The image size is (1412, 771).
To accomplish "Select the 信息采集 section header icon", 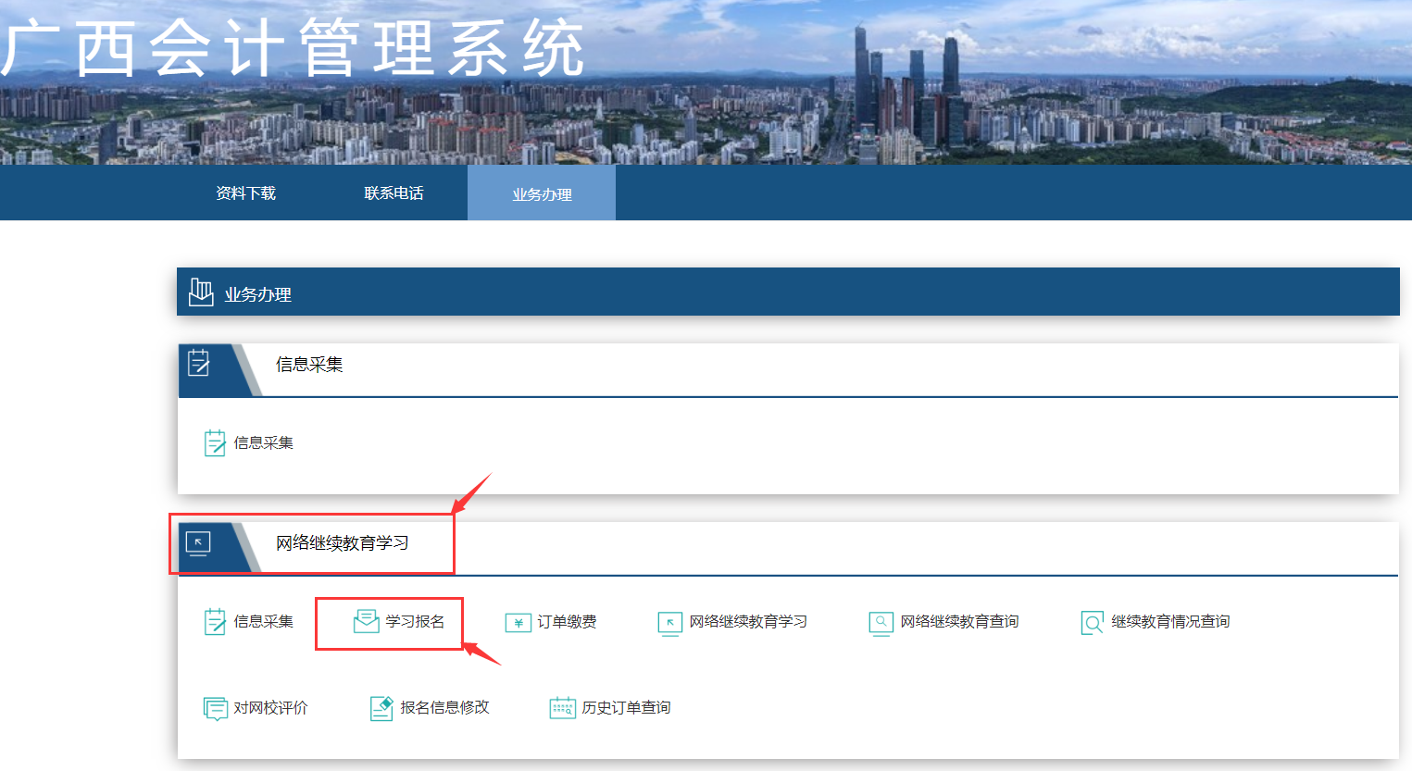I will (200, 363).
